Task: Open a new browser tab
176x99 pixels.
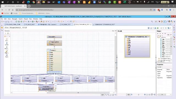Action: pyautogui.click(x=29, y=6)
